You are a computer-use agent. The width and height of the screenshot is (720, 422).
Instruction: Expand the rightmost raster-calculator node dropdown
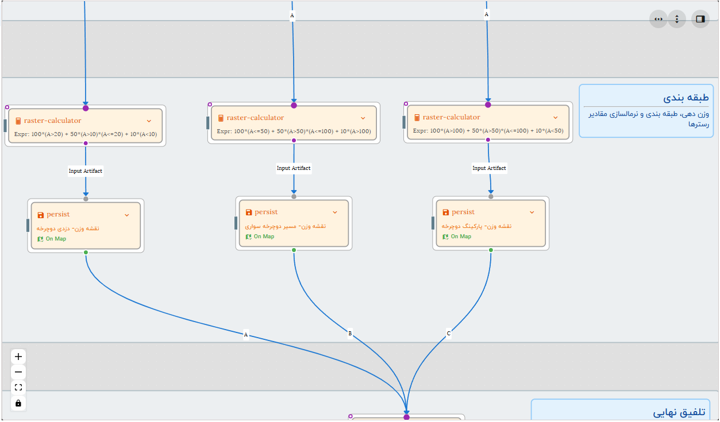[x=555, y=117]
